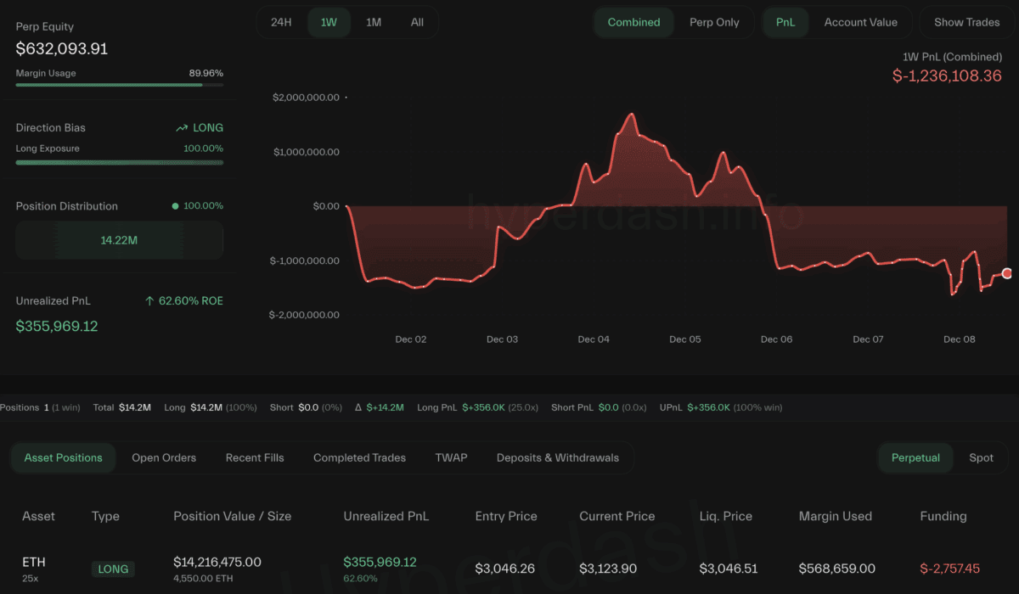Screen dimensions: 1019x594
Task: View the Completed Trades tab
Action: tap(359, 457)
